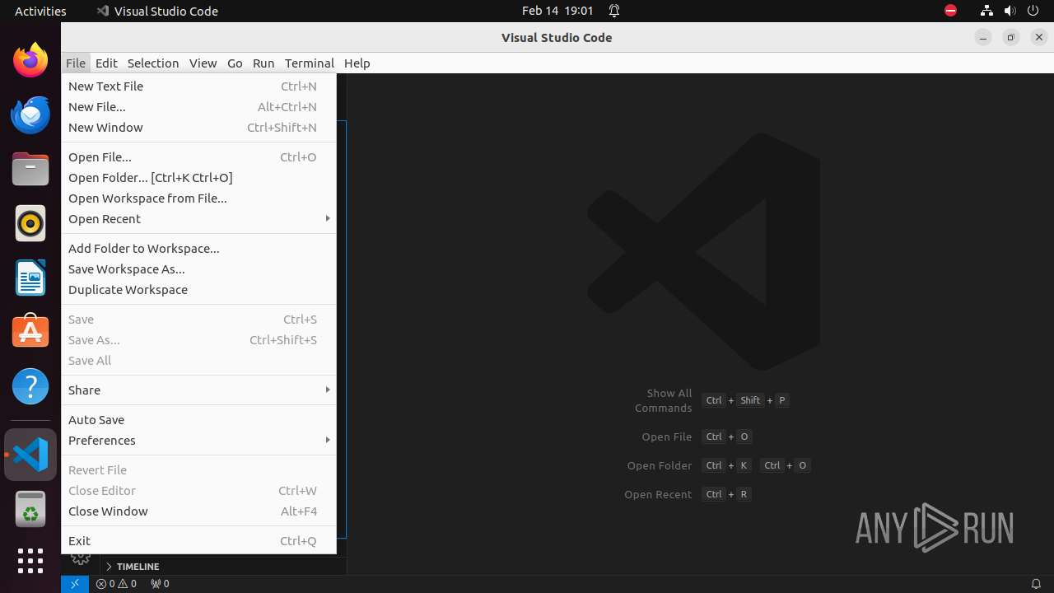The width and height of the screenshot is (1054, 593).
Task: Close the File menu
Action: [x=76, y=63]
